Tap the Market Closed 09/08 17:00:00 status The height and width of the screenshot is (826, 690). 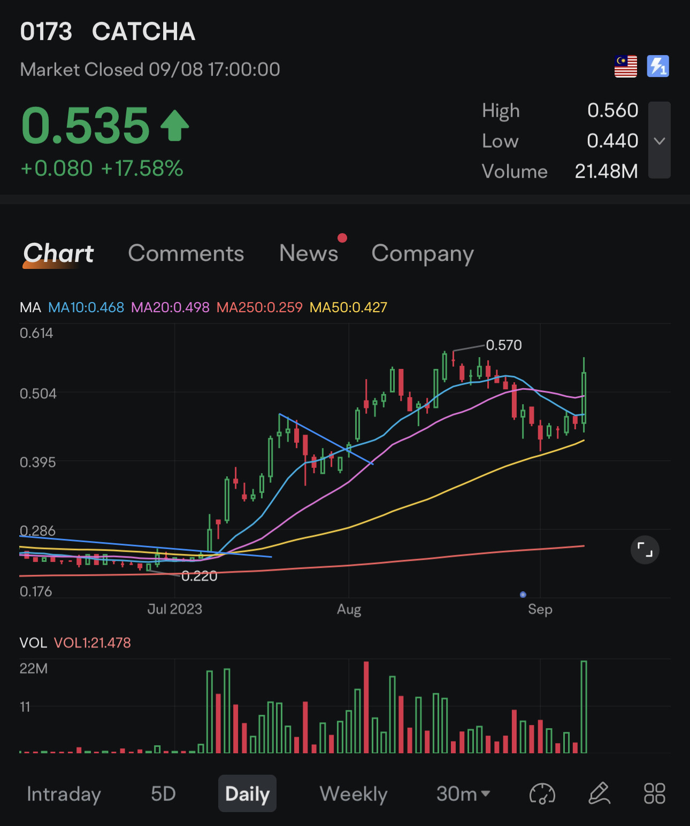[150, 70]
